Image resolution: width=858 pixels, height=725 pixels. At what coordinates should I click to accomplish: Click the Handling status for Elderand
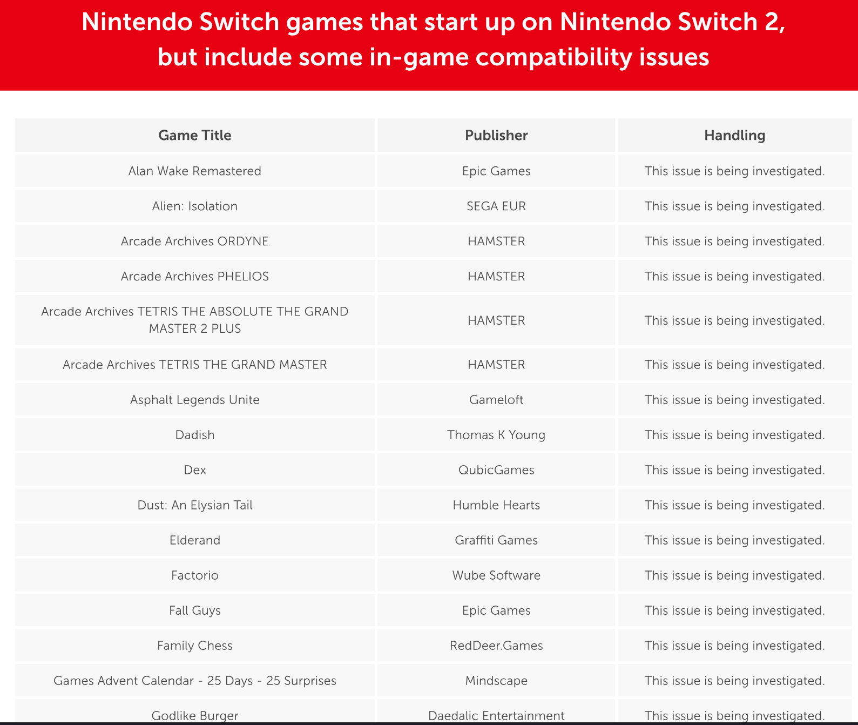pos(734,540)
